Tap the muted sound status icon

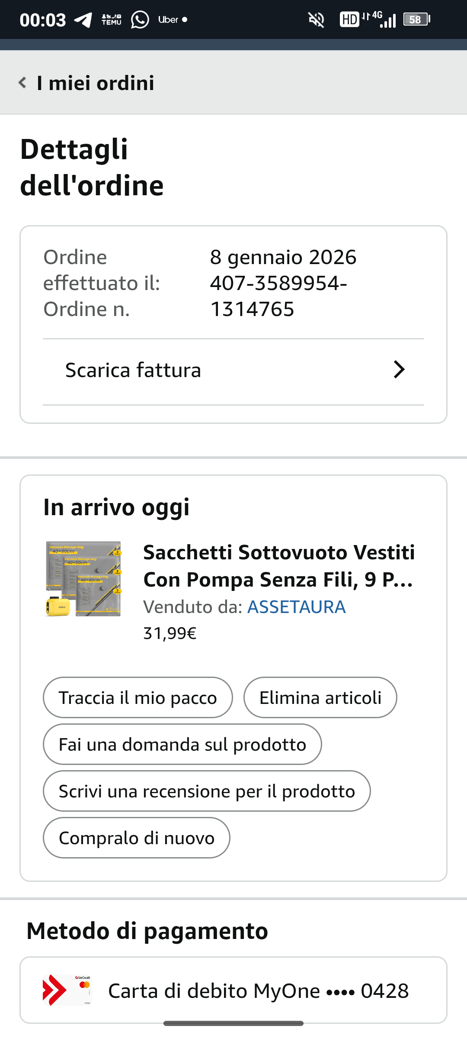pyautogui.click(x=316, y=20)
